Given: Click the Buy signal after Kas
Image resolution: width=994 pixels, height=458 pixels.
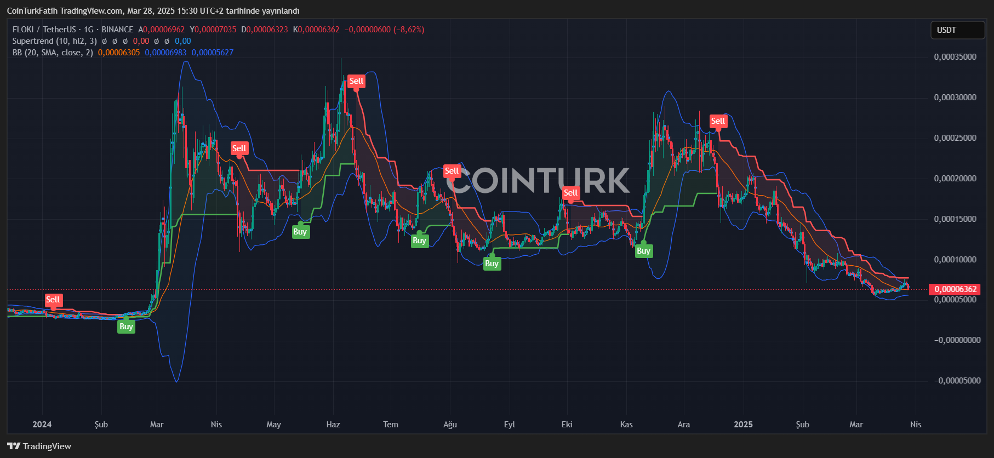Looking at the screenshot, I should (644, 251).
